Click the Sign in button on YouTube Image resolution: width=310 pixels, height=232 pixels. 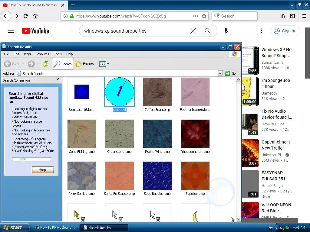[x=285, y=31]
